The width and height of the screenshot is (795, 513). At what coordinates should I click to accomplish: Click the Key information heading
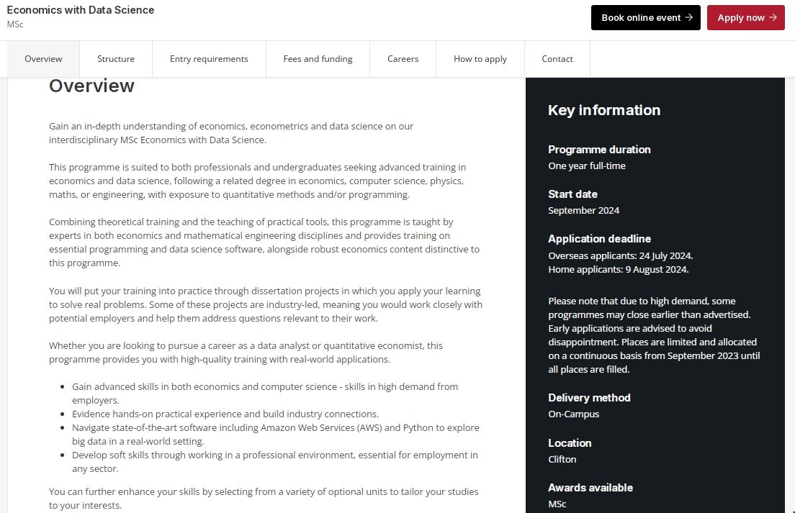point(603,110)
